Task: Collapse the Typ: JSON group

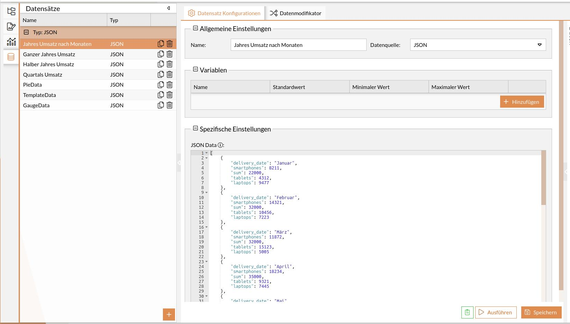Action: [26, 32]
